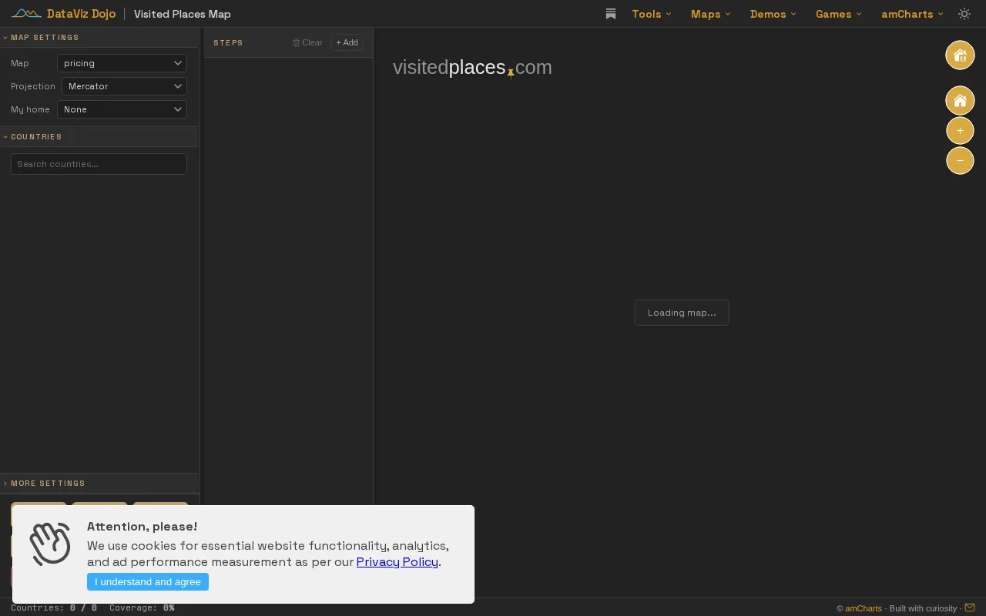Open the amCharts menu
Viewport: 986px width, 616px height.
[912, 14]
